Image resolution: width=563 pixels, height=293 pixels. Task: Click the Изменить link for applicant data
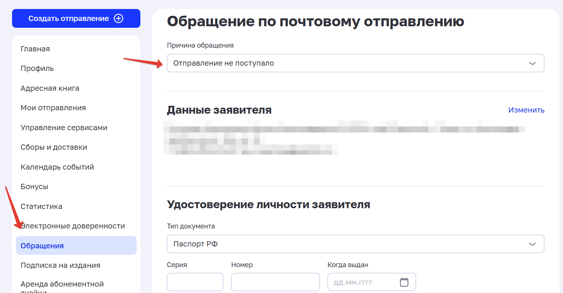526,110
